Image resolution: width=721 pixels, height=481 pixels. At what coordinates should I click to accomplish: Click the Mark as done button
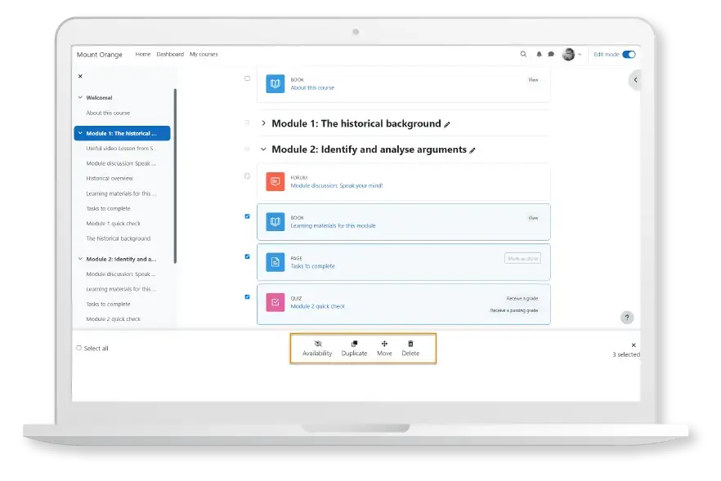[523, 259]
